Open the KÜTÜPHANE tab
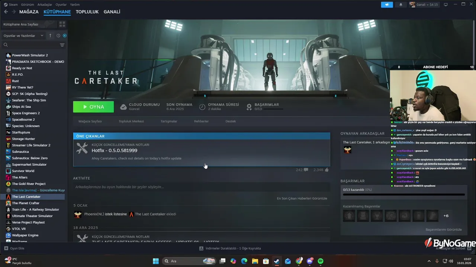This screenshot has width=476, height=267. (x=57, y=12)
